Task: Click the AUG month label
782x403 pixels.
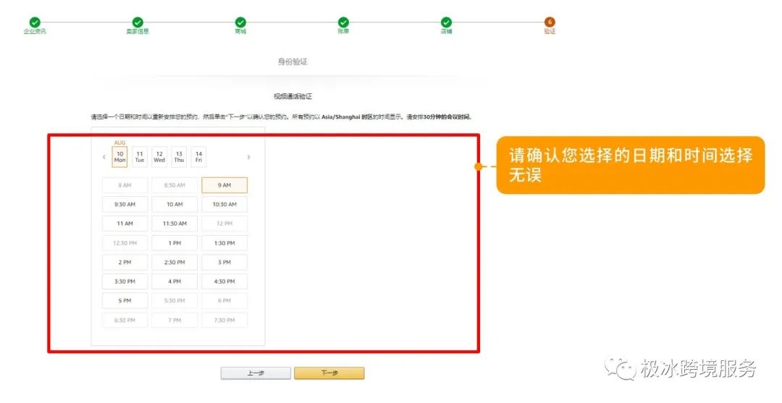Action: click(x=119, y=143)
